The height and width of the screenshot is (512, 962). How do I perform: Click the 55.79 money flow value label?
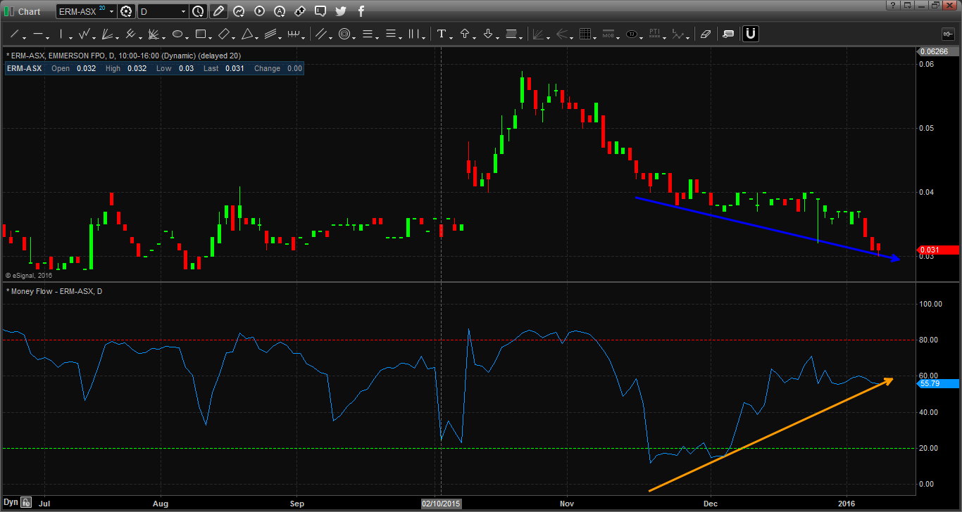(938, 383)
